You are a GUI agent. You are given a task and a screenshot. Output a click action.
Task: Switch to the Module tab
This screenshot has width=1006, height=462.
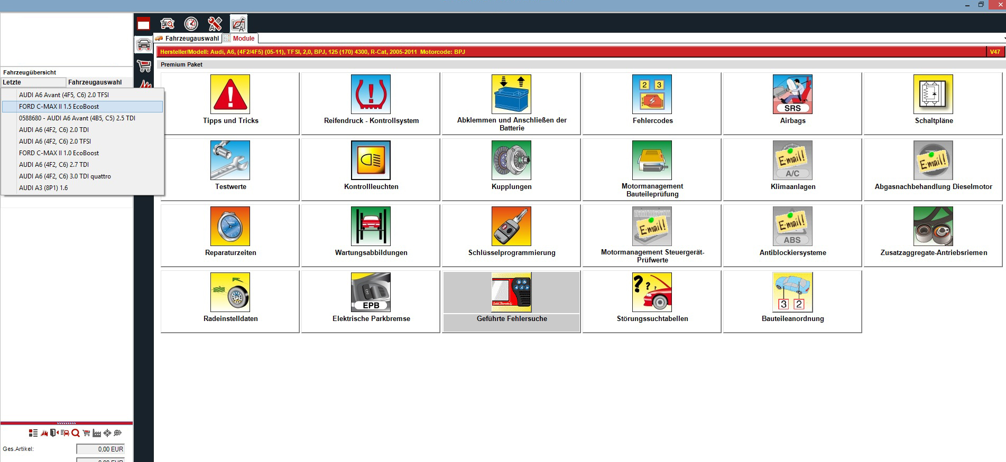[x=239, y=39]
